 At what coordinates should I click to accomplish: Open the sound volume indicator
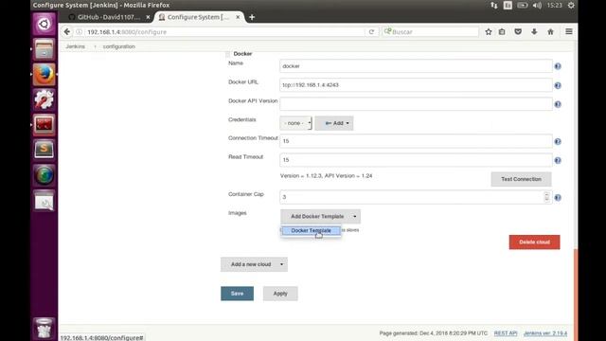click(x=537, y=5)
